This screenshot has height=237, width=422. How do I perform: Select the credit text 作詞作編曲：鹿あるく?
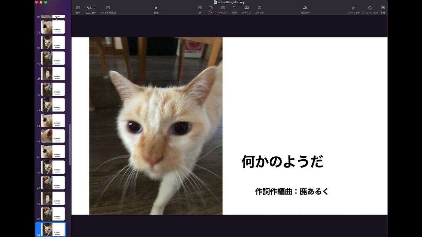[x=292, y=191]
